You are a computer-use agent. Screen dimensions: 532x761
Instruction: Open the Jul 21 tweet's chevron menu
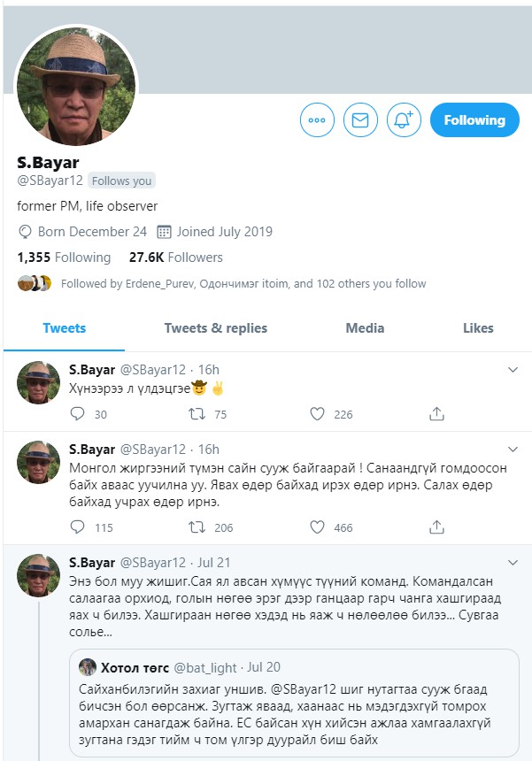pos(513,563)
